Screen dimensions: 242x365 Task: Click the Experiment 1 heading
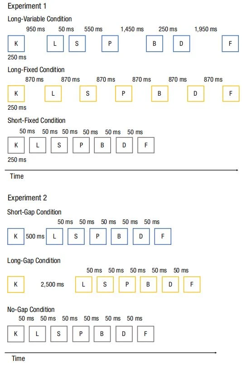click(x=27, y=6)
